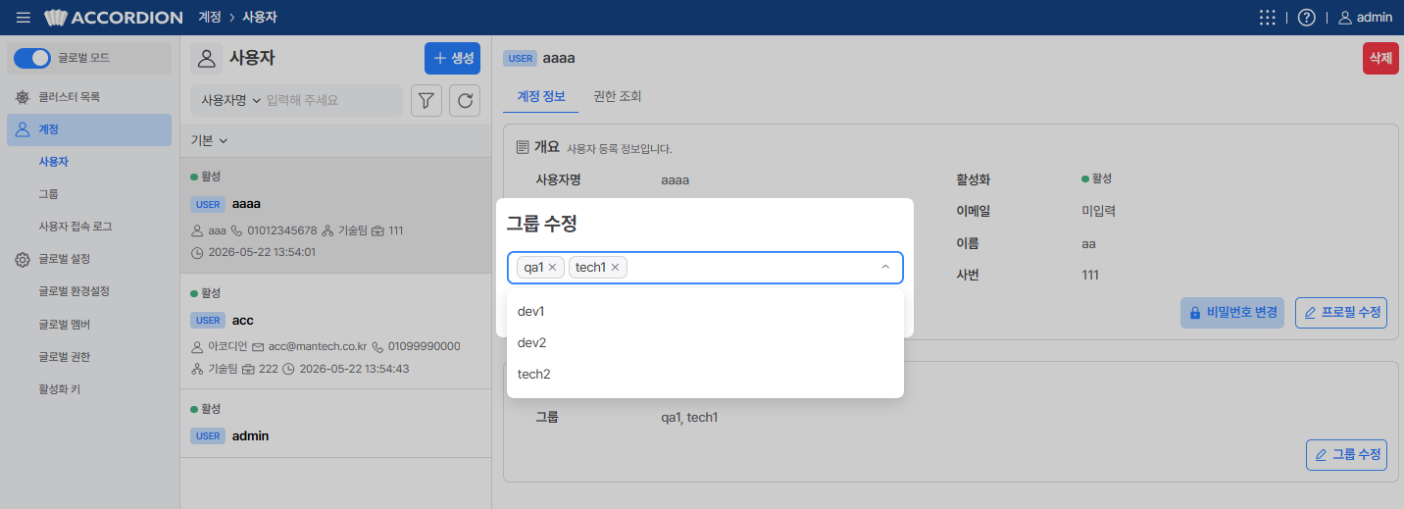Click the 프로필 수정 button
This screenshot has height=509, width=1404.
click(x=1341, y=313)
